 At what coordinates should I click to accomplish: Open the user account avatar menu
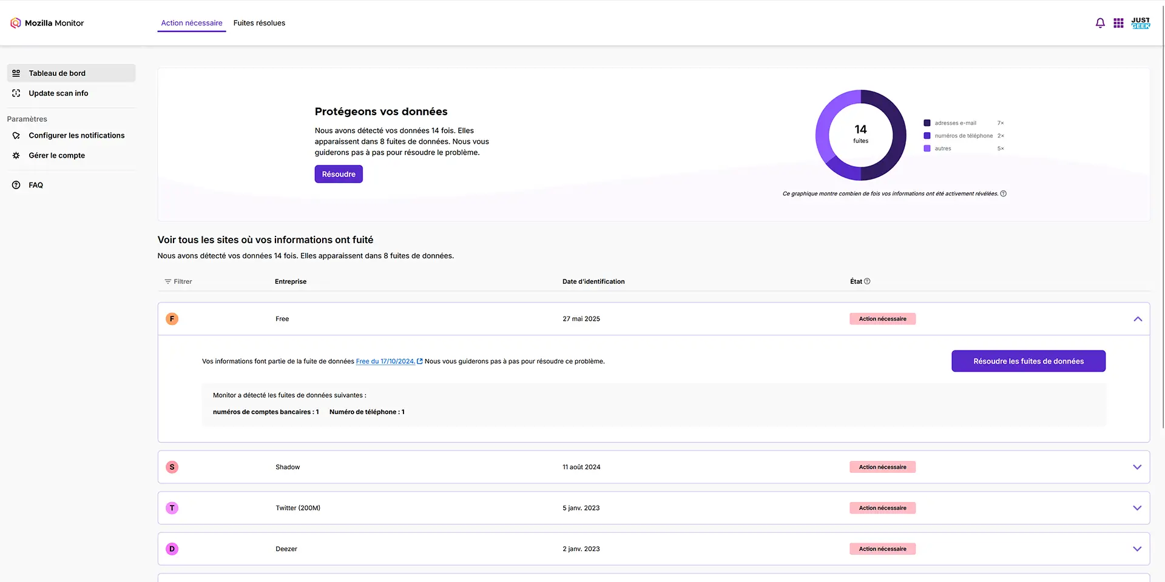click(x=1141, y=23)
